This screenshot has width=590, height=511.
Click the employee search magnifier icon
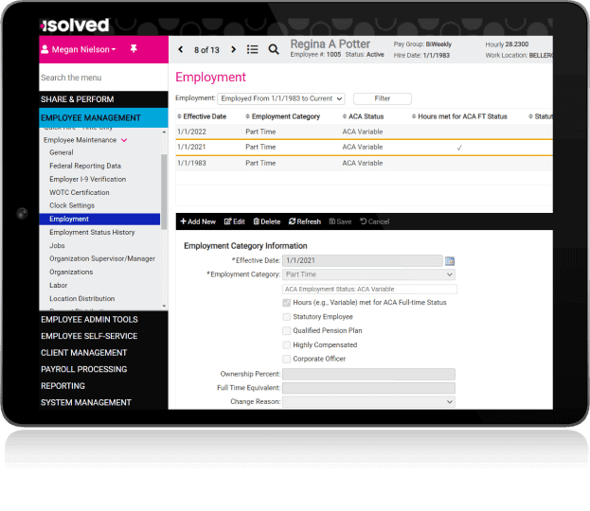pos(274,49)
